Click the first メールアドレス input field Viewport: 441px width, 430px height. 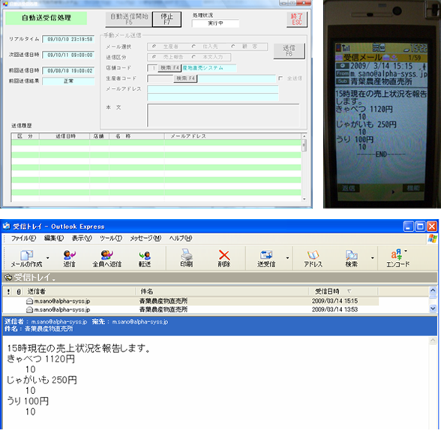213,89
